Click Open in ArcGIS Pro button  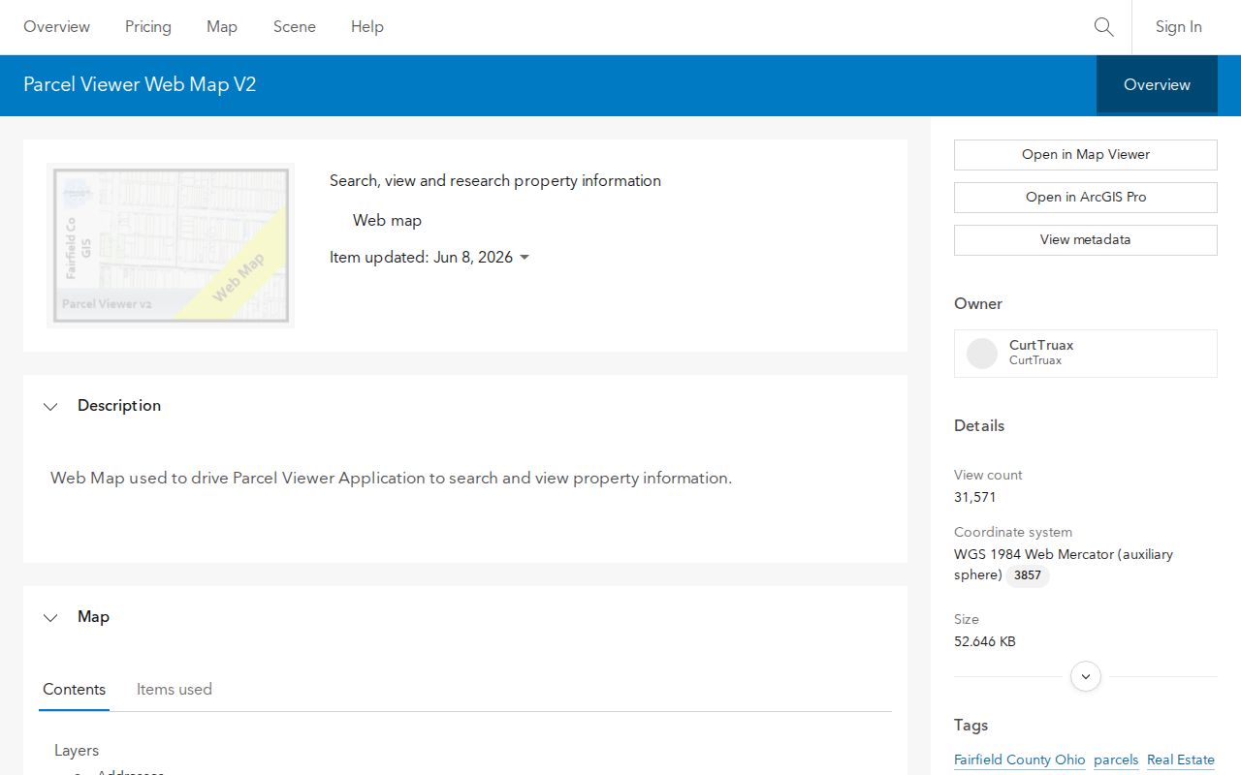(x=1086, y=198)
